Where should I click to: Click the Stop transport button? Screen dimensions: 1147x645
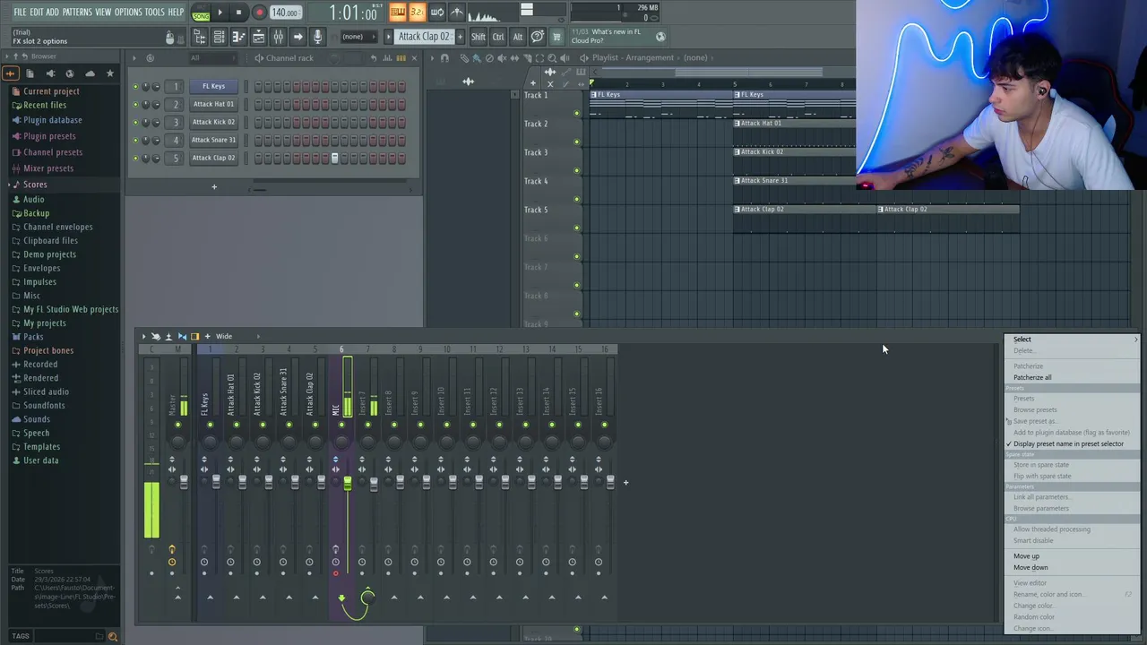click(238, 13)
